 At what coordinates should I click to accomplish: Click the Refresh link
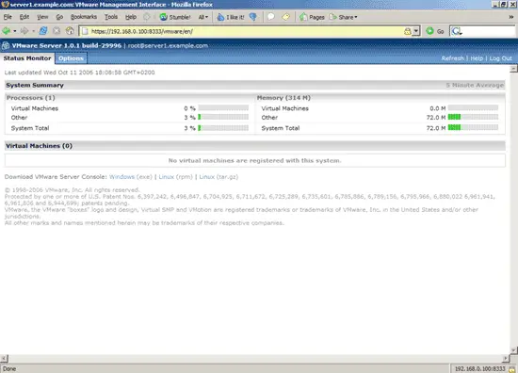click(453, 58)
